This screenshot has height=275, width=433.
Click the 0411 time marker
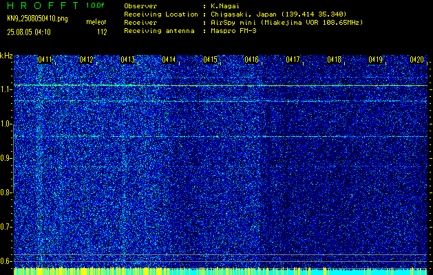45,59
